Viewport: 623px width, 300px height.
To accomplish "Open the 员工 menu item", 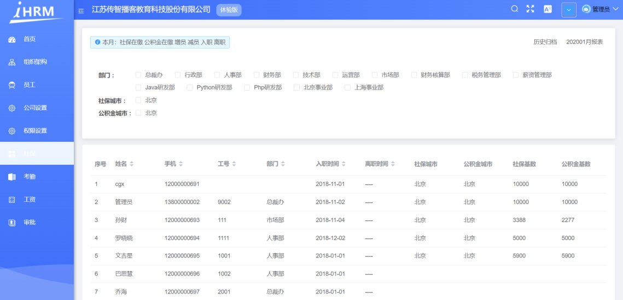I will pos(37,85).
